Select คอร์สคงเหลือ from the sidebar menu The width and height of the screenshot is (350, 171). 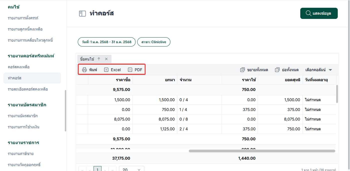click(x=19, y=67)
